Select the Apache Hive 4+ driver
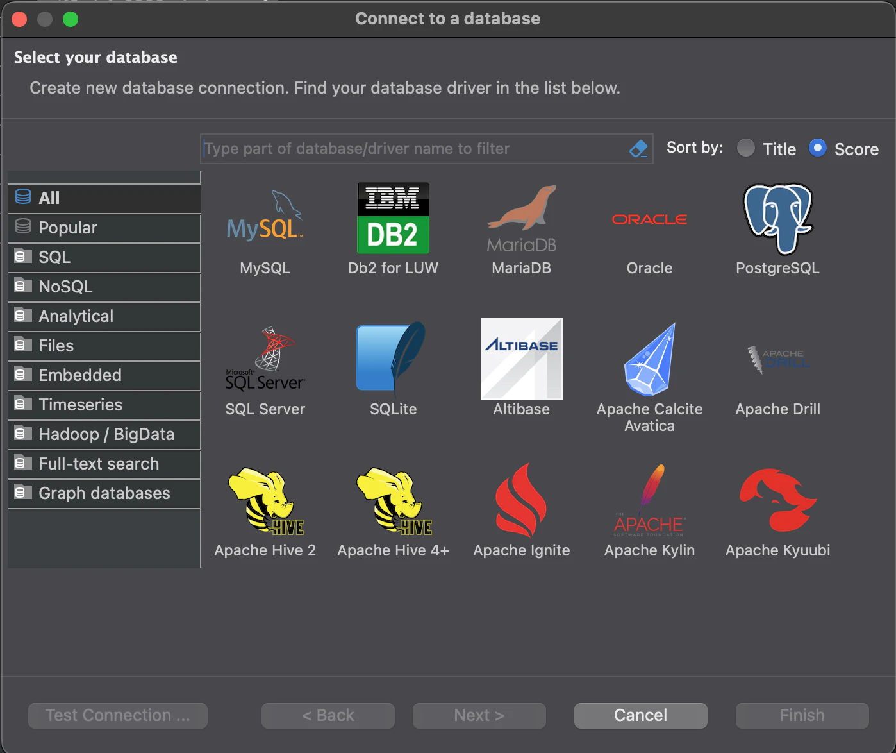The image size is (896, 753). [x=393, y=501]
